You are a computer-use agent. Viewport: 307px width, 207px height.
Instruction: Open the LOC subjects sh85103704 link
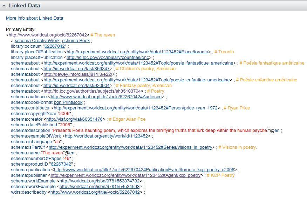(92, 91)
